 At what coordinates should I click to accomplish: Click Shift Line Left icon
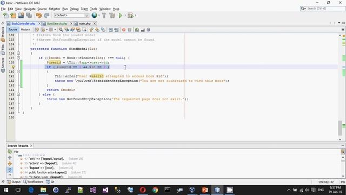pos(110,30)
